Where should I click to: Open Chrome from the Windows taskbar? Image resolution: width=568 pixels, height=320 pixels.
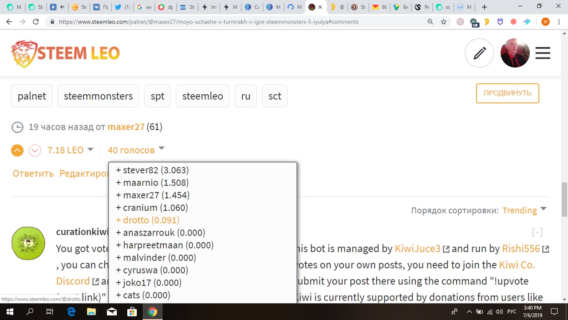pos(152,312)
